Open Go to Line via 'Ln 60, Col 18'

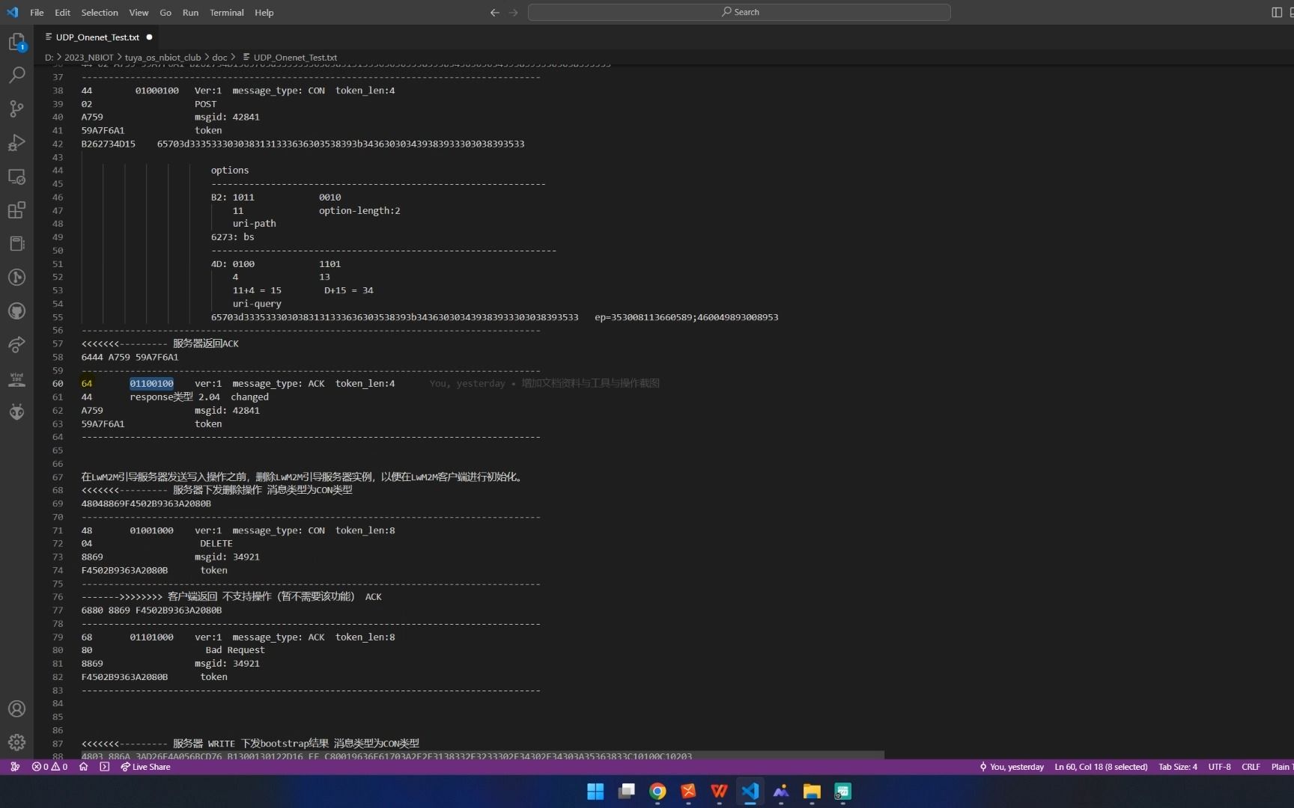point(1101,767)
